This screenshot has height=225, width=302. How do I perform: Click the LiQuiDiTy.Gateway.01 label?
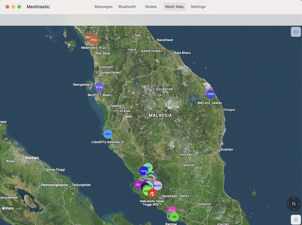108,142
